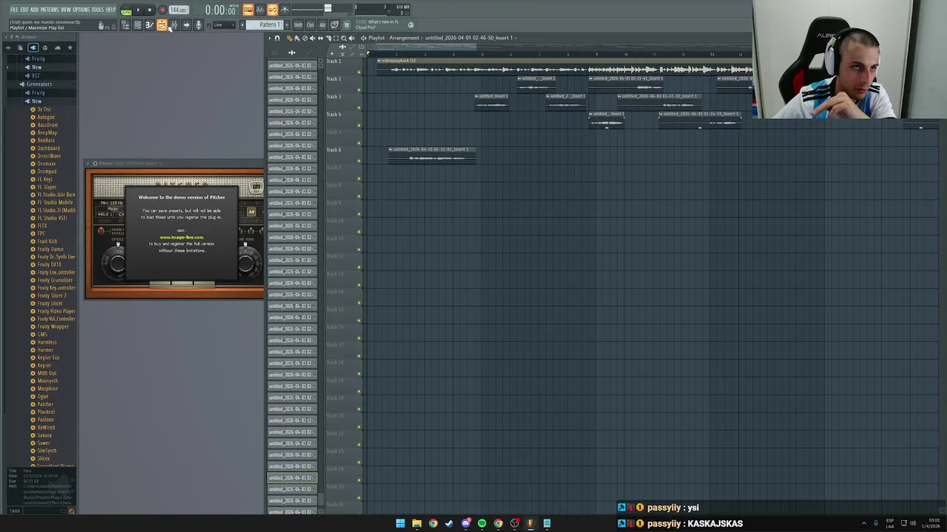
Task: Open the Channel rack toolbar icon
Action: [x=138, y=25]
